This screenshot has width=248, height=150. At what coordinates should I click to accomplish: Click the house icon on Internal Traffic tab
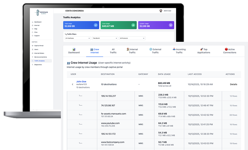128,49
